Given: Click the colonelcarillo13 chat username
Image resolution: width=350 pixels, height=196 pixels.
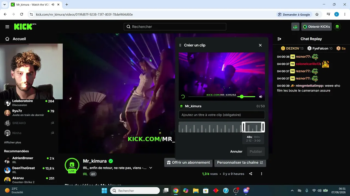Looking at the screenshot, I should click(308, 64).
